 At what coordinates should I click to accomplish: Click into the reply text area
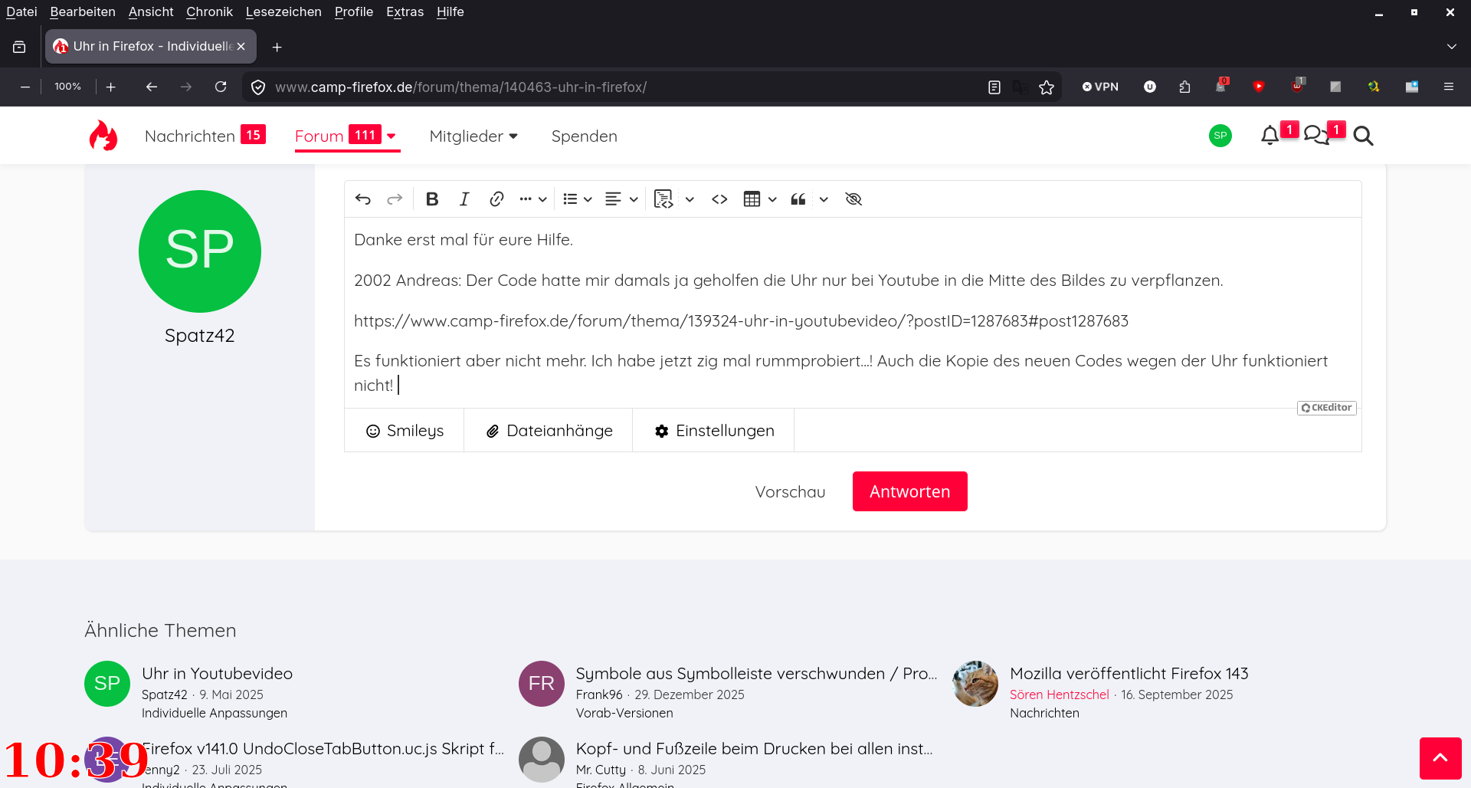[853, 313]
